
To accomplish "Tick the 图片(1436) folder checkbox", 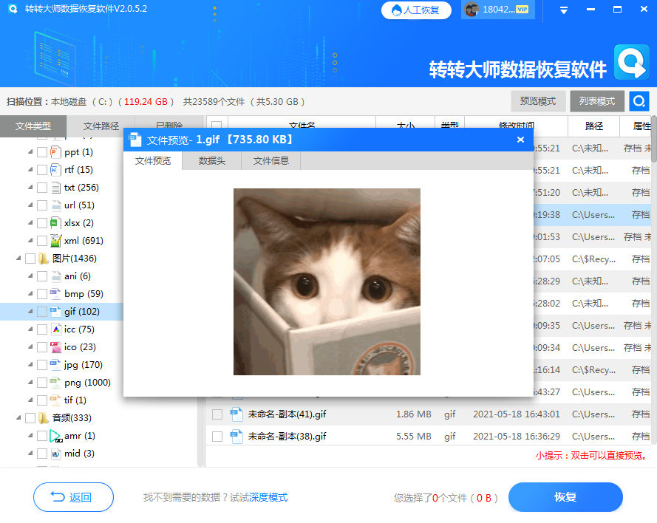I will (x=29, y=258).
